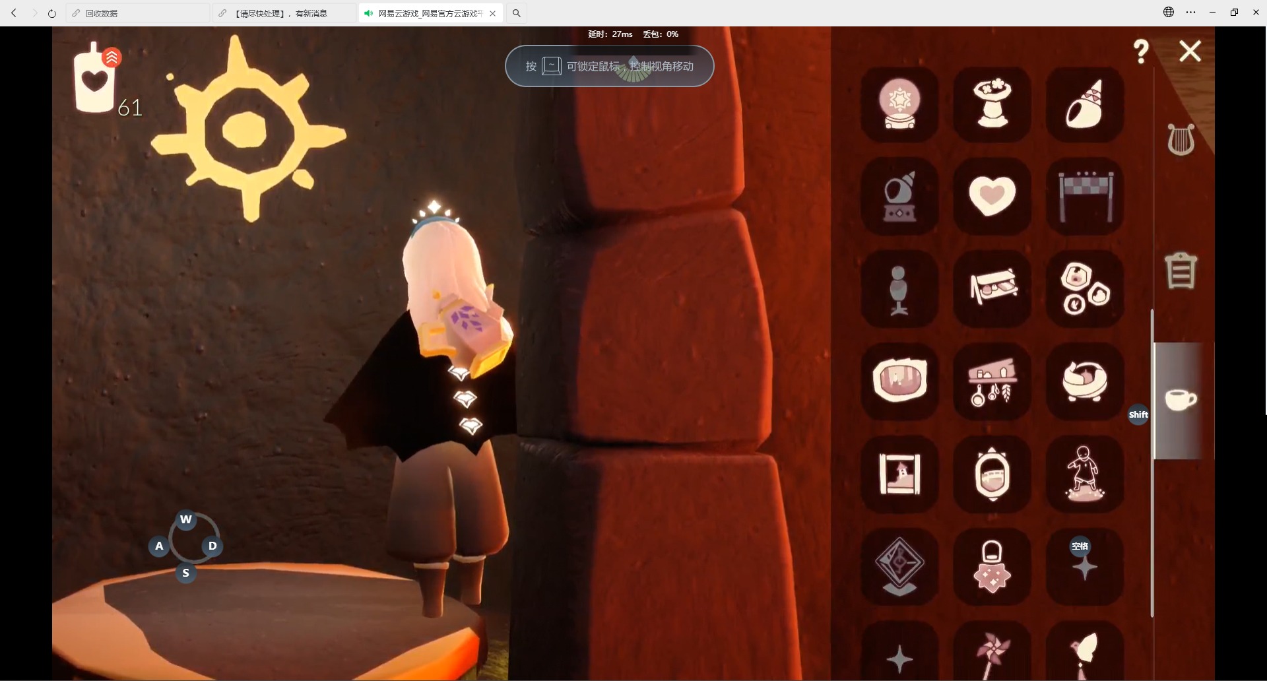1267x681 pixels.
Task: Open the browser more options menu
Action: click(1190, 12)
